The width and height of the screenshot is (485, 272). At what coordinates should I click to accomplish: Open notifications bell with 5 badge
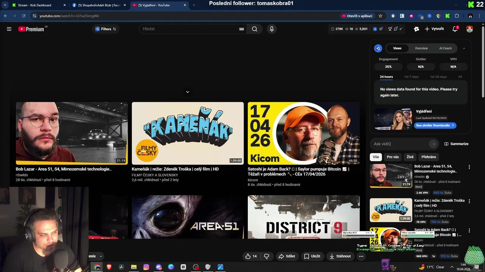click(x=455, y=29)
